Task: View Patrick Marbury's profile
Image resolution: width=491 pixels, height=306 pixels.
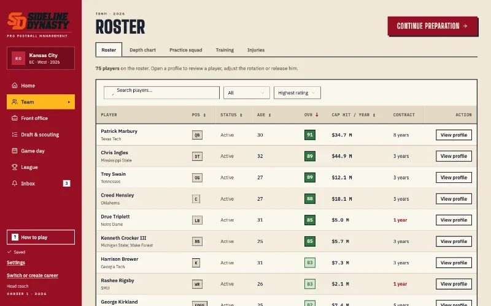Action: [x=454, y=135]
